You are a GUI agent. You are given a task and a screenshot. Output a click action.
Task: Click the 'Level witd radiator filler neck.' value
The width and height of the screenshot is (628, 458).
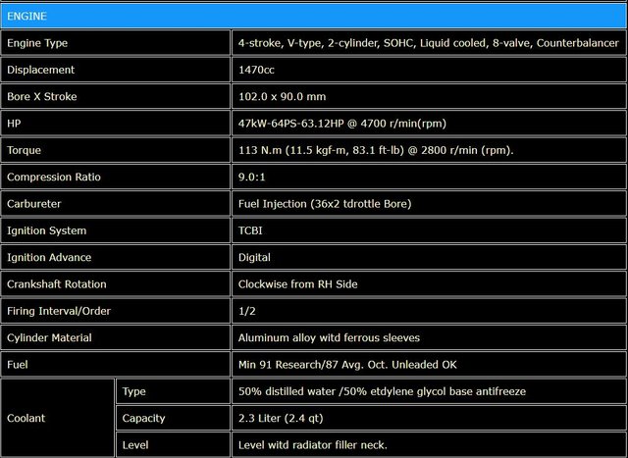coord(312,445)
